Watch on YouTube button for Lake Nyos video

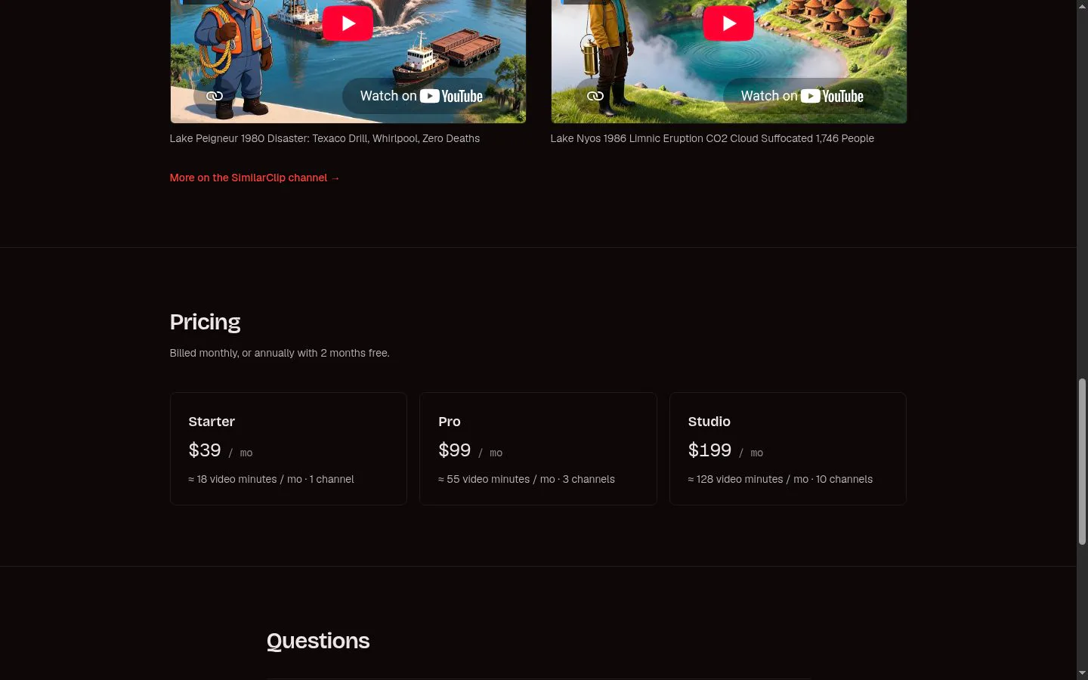pyautogui.click(x=802, y=96)
